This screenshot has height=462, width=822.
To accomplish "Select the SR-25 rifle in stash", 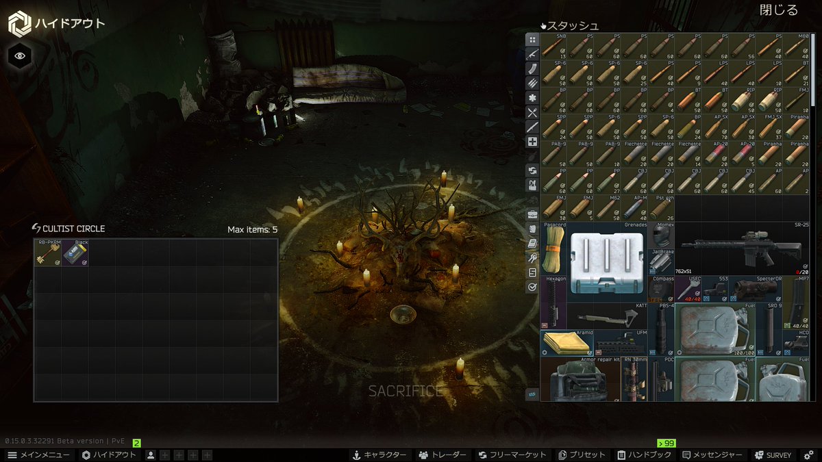I will tap(743, 248).
